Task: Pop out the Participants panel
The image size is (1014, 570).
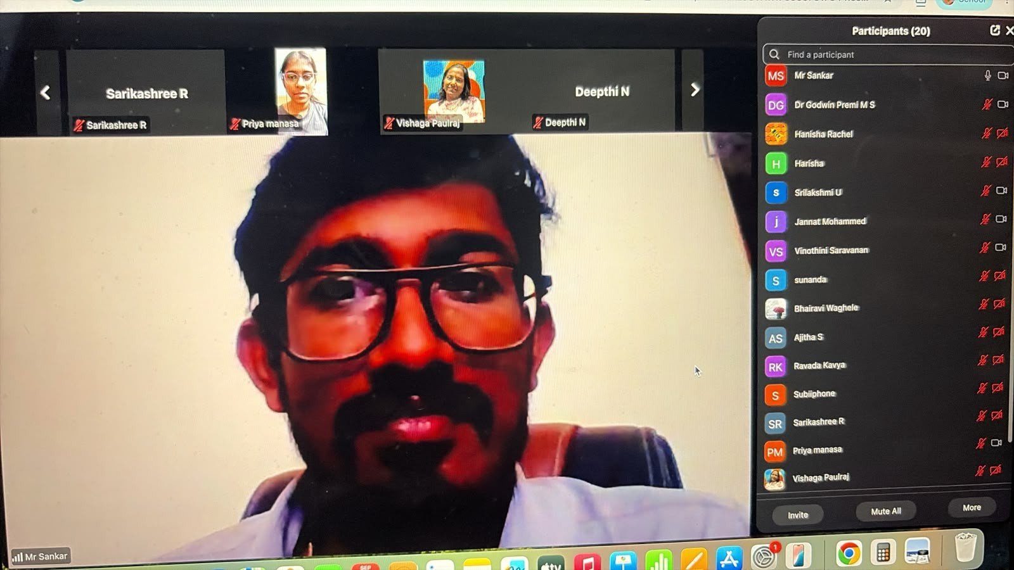Action: [x=995, y=30]
